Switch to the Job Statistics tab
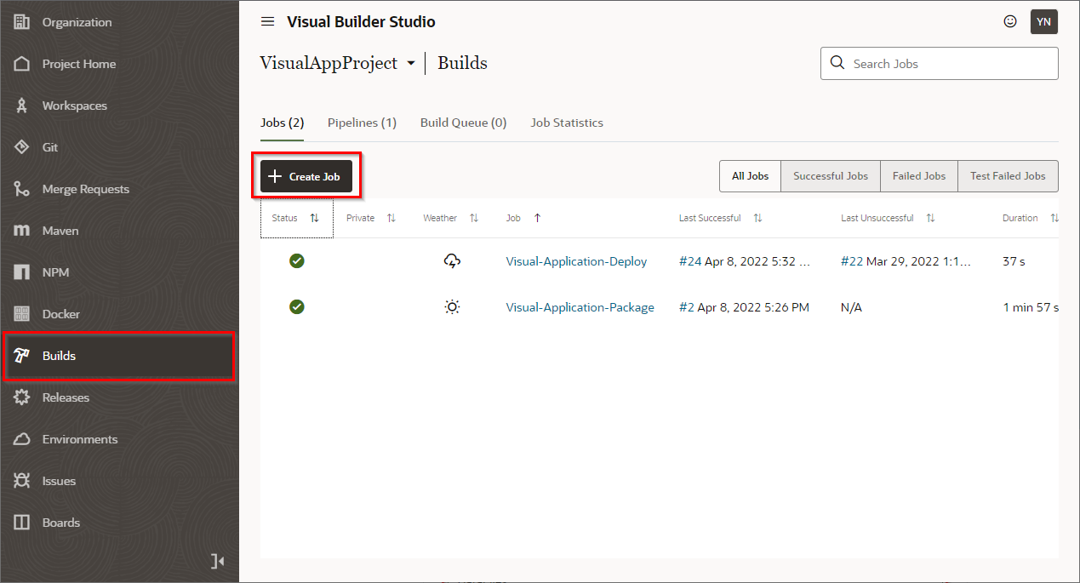The image size is (1080, 583). click(566, 123)
